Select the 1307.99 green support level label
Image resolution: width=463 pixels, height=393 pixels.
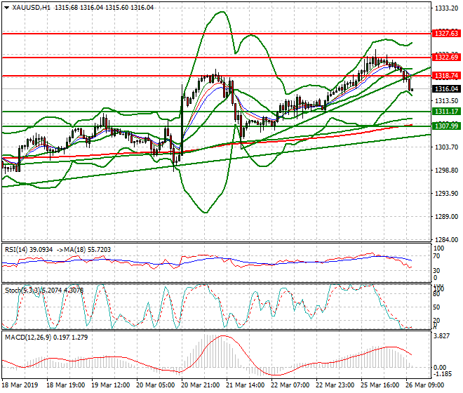point(446,126)
